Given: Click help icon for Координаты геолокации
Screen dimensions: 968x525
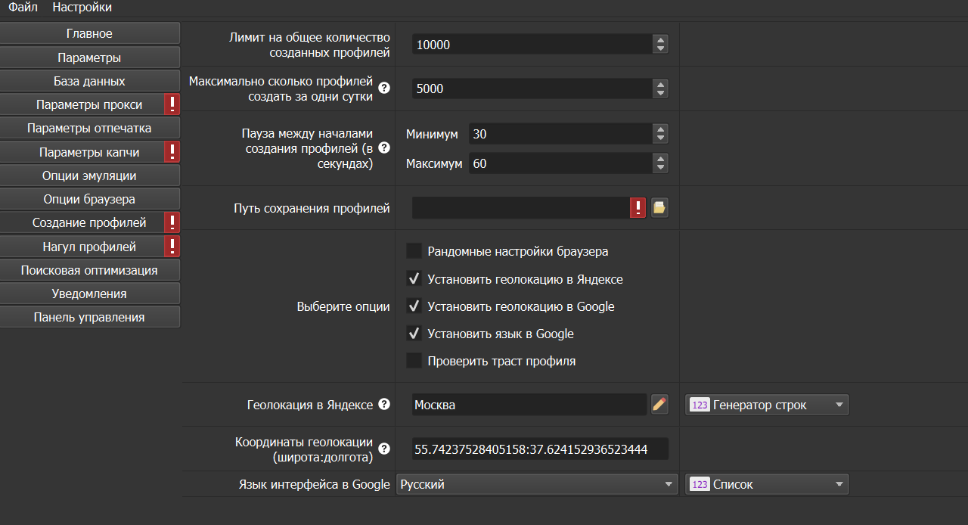Looking at the screenshot, I should (x=384, y=449).
